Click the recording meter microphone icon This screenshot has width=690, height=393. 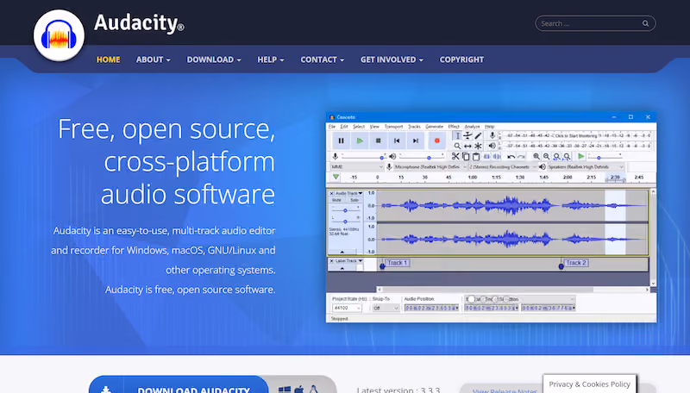click(492, 135)
